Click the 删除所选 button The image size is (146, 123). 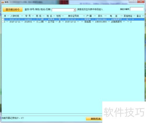(94, 119)
